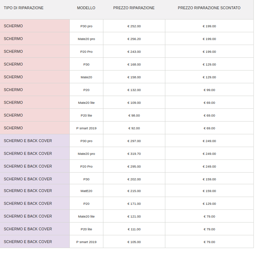
Task: Click P20 Pro in the € 243.00 row
Action: coord(86,52)
